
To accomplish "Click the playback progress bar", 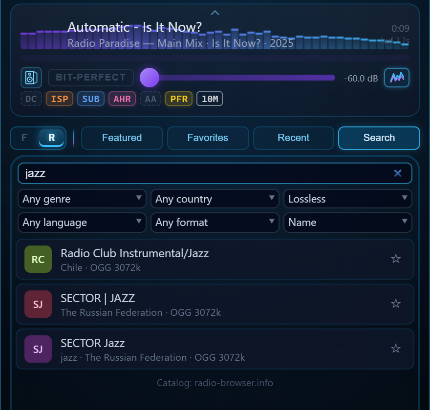I will [x=215, y=58].
